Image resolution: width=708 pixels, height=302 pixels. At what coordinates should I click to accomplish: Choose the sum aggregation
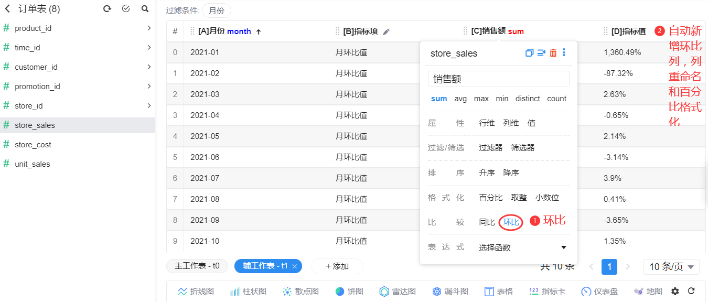click(439, 99)
